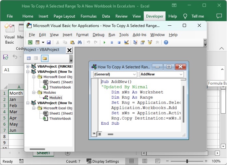Viewport: 227px width, 165px height.
Task: Toggle Design Mode icon in VBA toolbar
Action: point(127,42)
